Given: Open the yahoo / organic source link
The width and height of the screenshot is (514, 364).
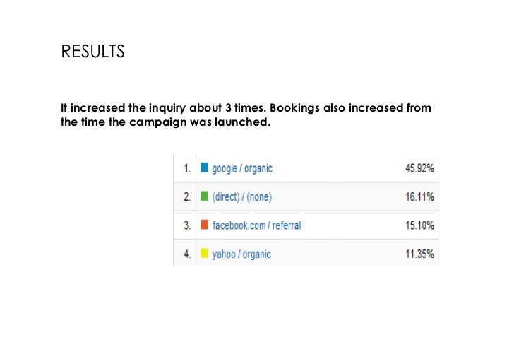Looking at the screenshot, I should coord(241,253).
